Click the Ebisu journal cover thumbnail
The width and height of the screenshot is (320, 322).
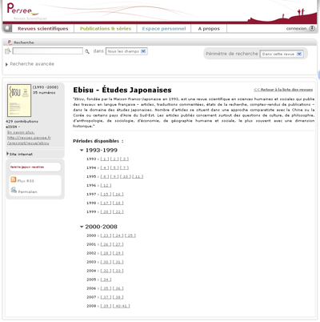point(19,100)
